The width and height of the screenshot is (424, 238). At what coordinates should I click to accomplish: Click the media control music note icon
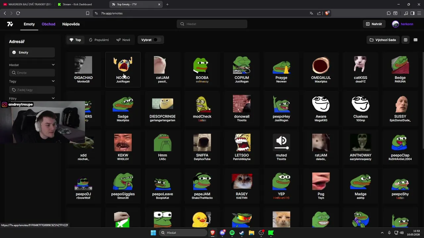point(406,13)
